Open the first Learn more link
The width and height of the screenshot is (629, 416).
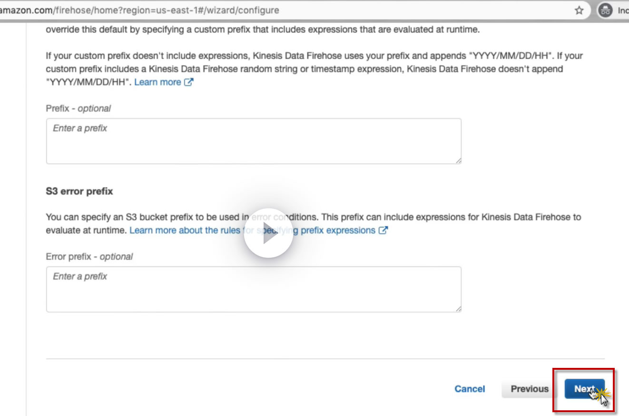(x=157, y=82)
